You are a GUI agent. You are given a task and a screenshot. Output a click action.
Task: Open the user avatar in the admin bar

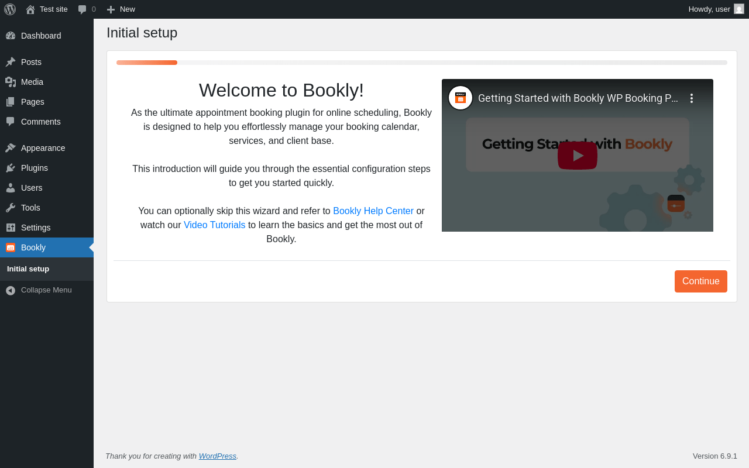739,9
